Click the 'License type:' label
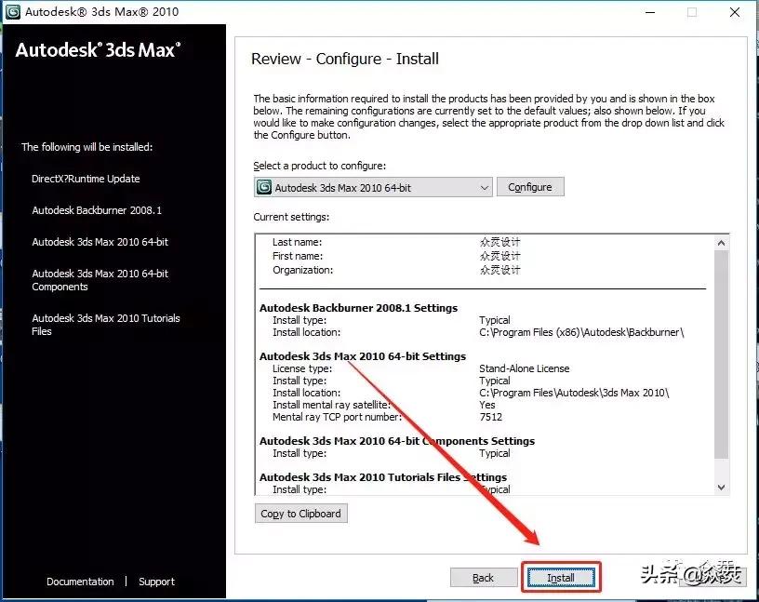The width and height of the screenshot is (759, 602). 302,368
